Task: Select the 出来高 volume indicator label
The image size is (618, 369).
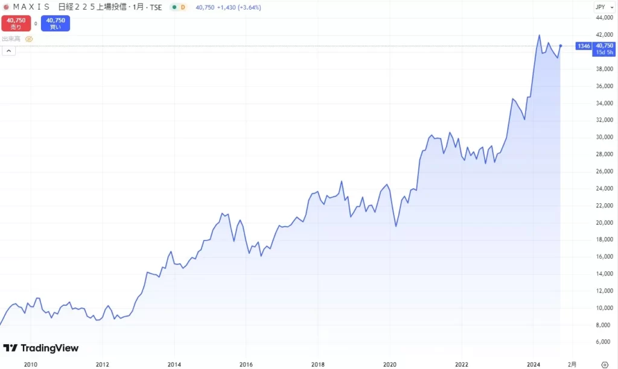Action: 11,39
